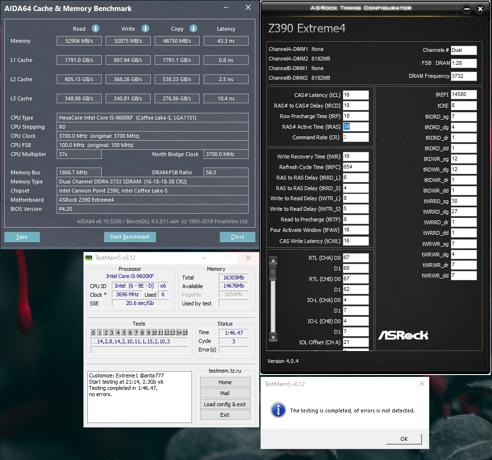The height and width of the screenshot is (460, 492).
Task: Click the IOL Offset (CH A) field
Action: click(x=356, y=342)
